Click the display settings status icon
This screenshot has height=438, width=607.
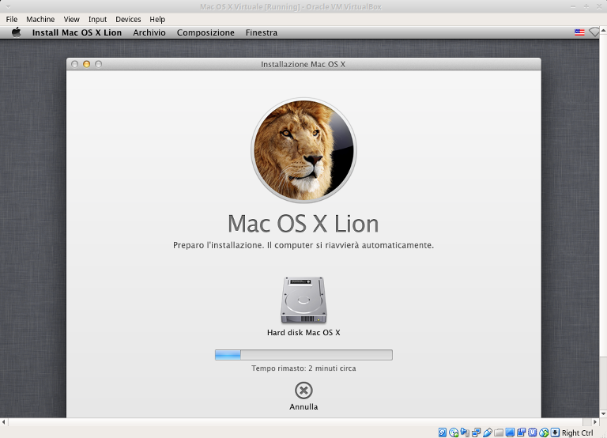[510, 432]
